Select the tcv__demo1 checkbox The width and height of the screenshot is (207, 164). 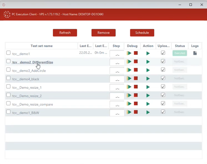click(x=9, y=53)
